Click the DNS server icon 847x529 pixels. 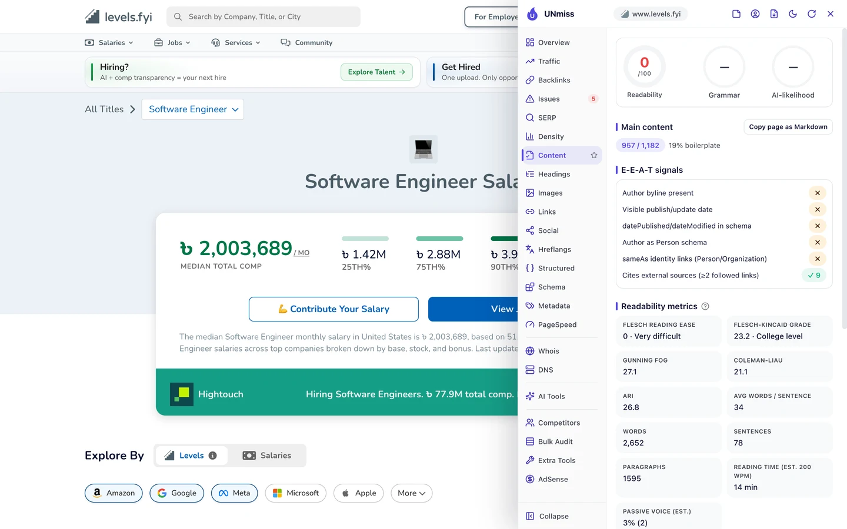530,370
